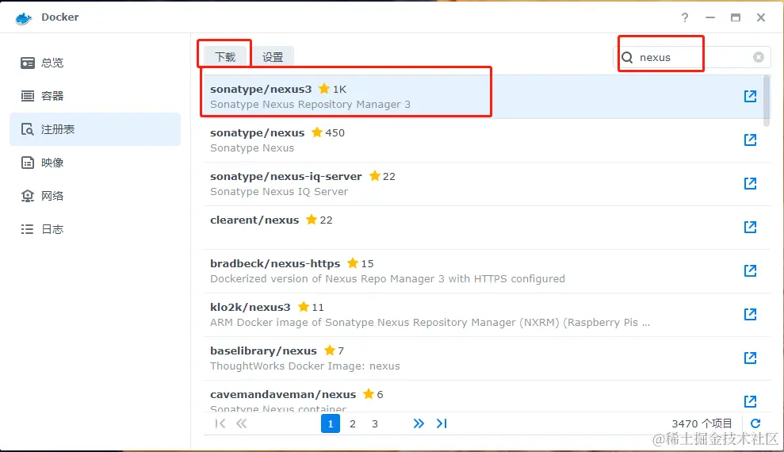The width and height of the screenshot is (784, 452).
Task: Open external link for sonatype/nexus
Action: (x=750, y=140)
